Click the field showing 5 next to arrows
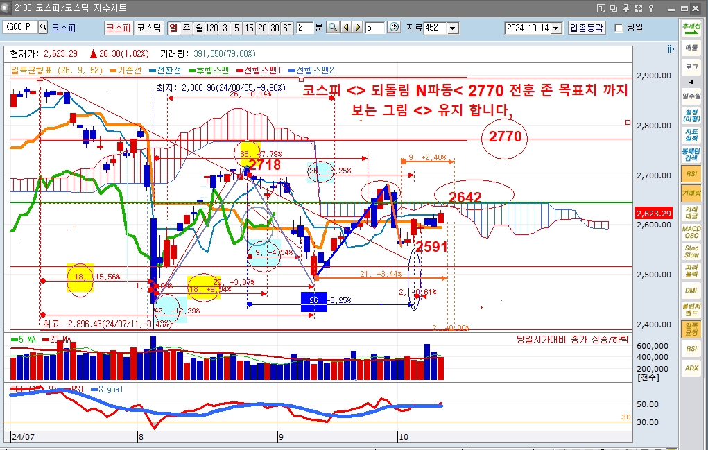Screen dimensions: 708x450 pos(374,28)
